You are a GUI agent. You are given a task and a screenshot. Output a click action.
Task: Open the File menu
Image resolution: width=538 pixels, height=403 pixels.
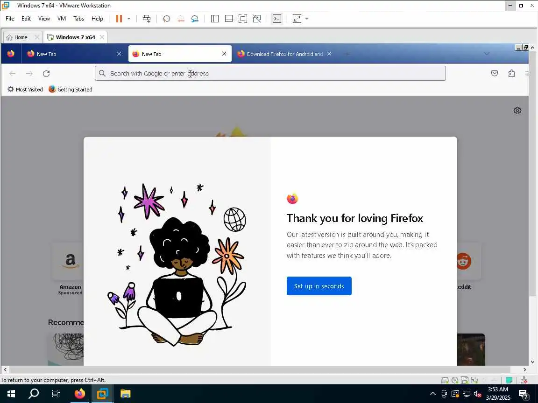(10, 19)
